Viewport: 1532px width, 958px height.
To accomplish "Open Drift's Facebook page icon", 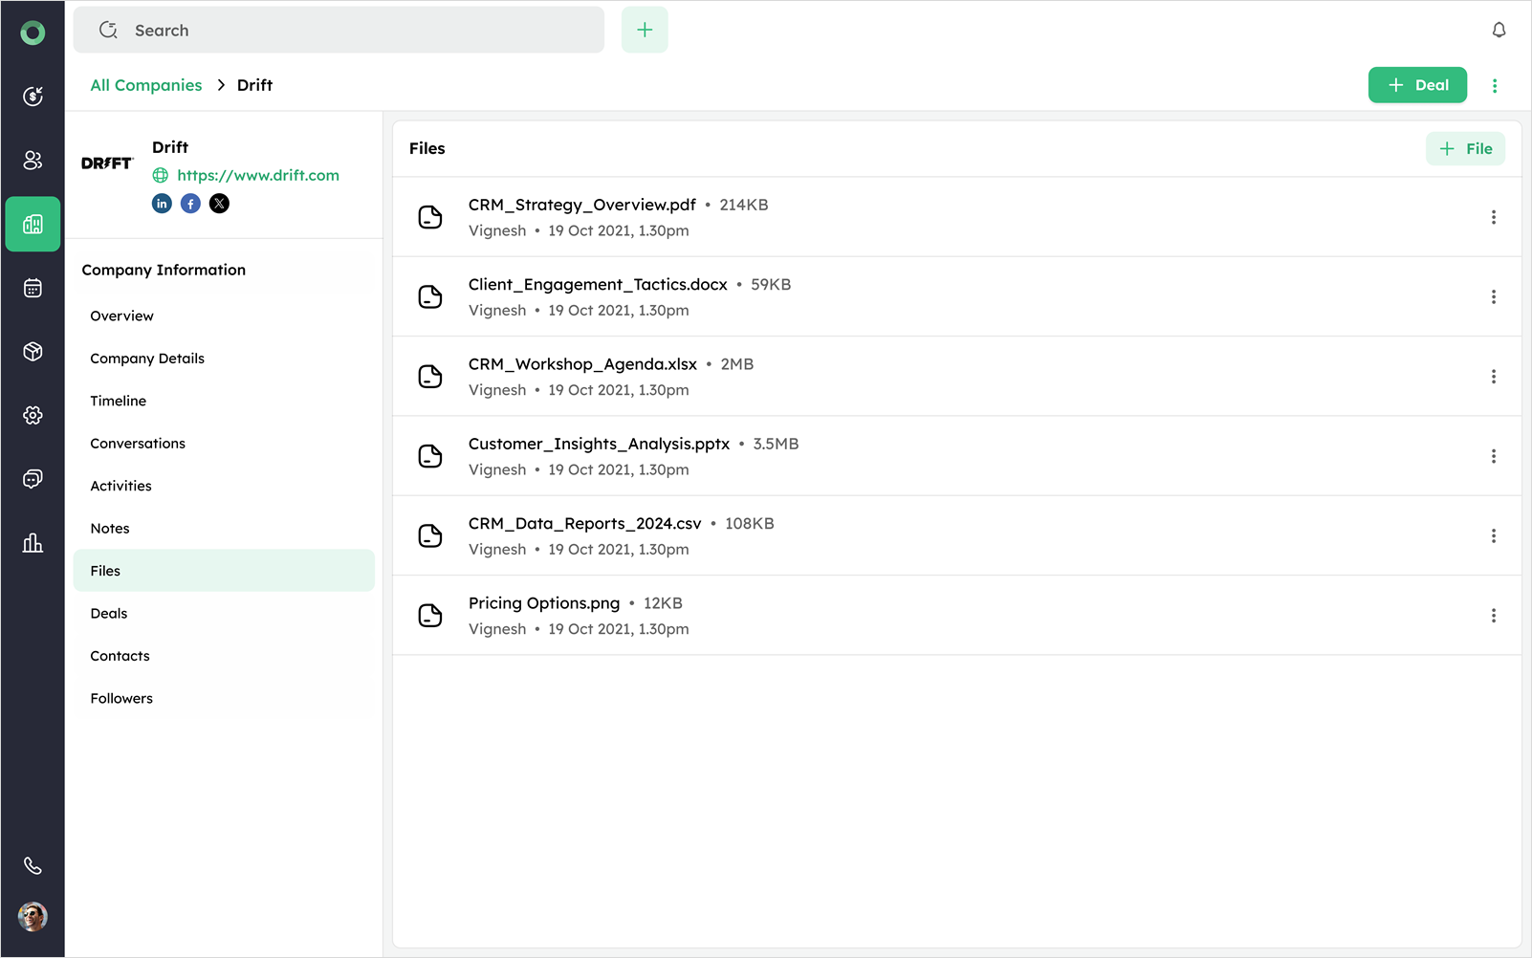I will [x=190, y=204].
